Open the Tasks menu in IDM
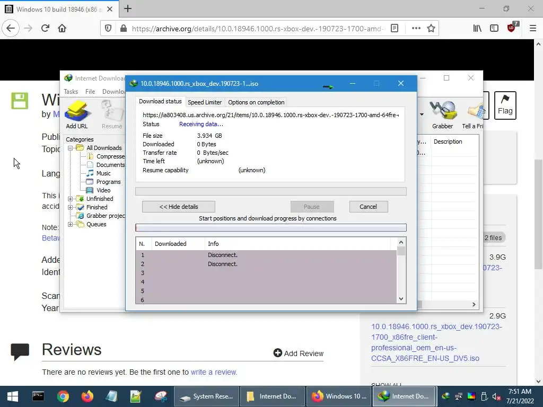This screenshot has height=407, width=543. click(71, 91)
